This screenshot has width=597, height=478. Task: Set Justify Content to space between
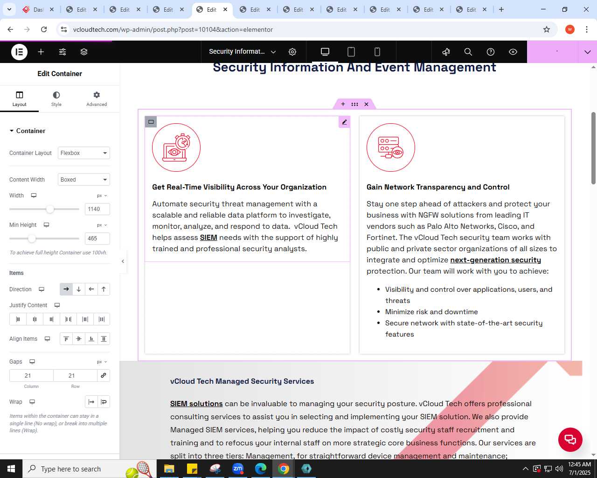68,319
